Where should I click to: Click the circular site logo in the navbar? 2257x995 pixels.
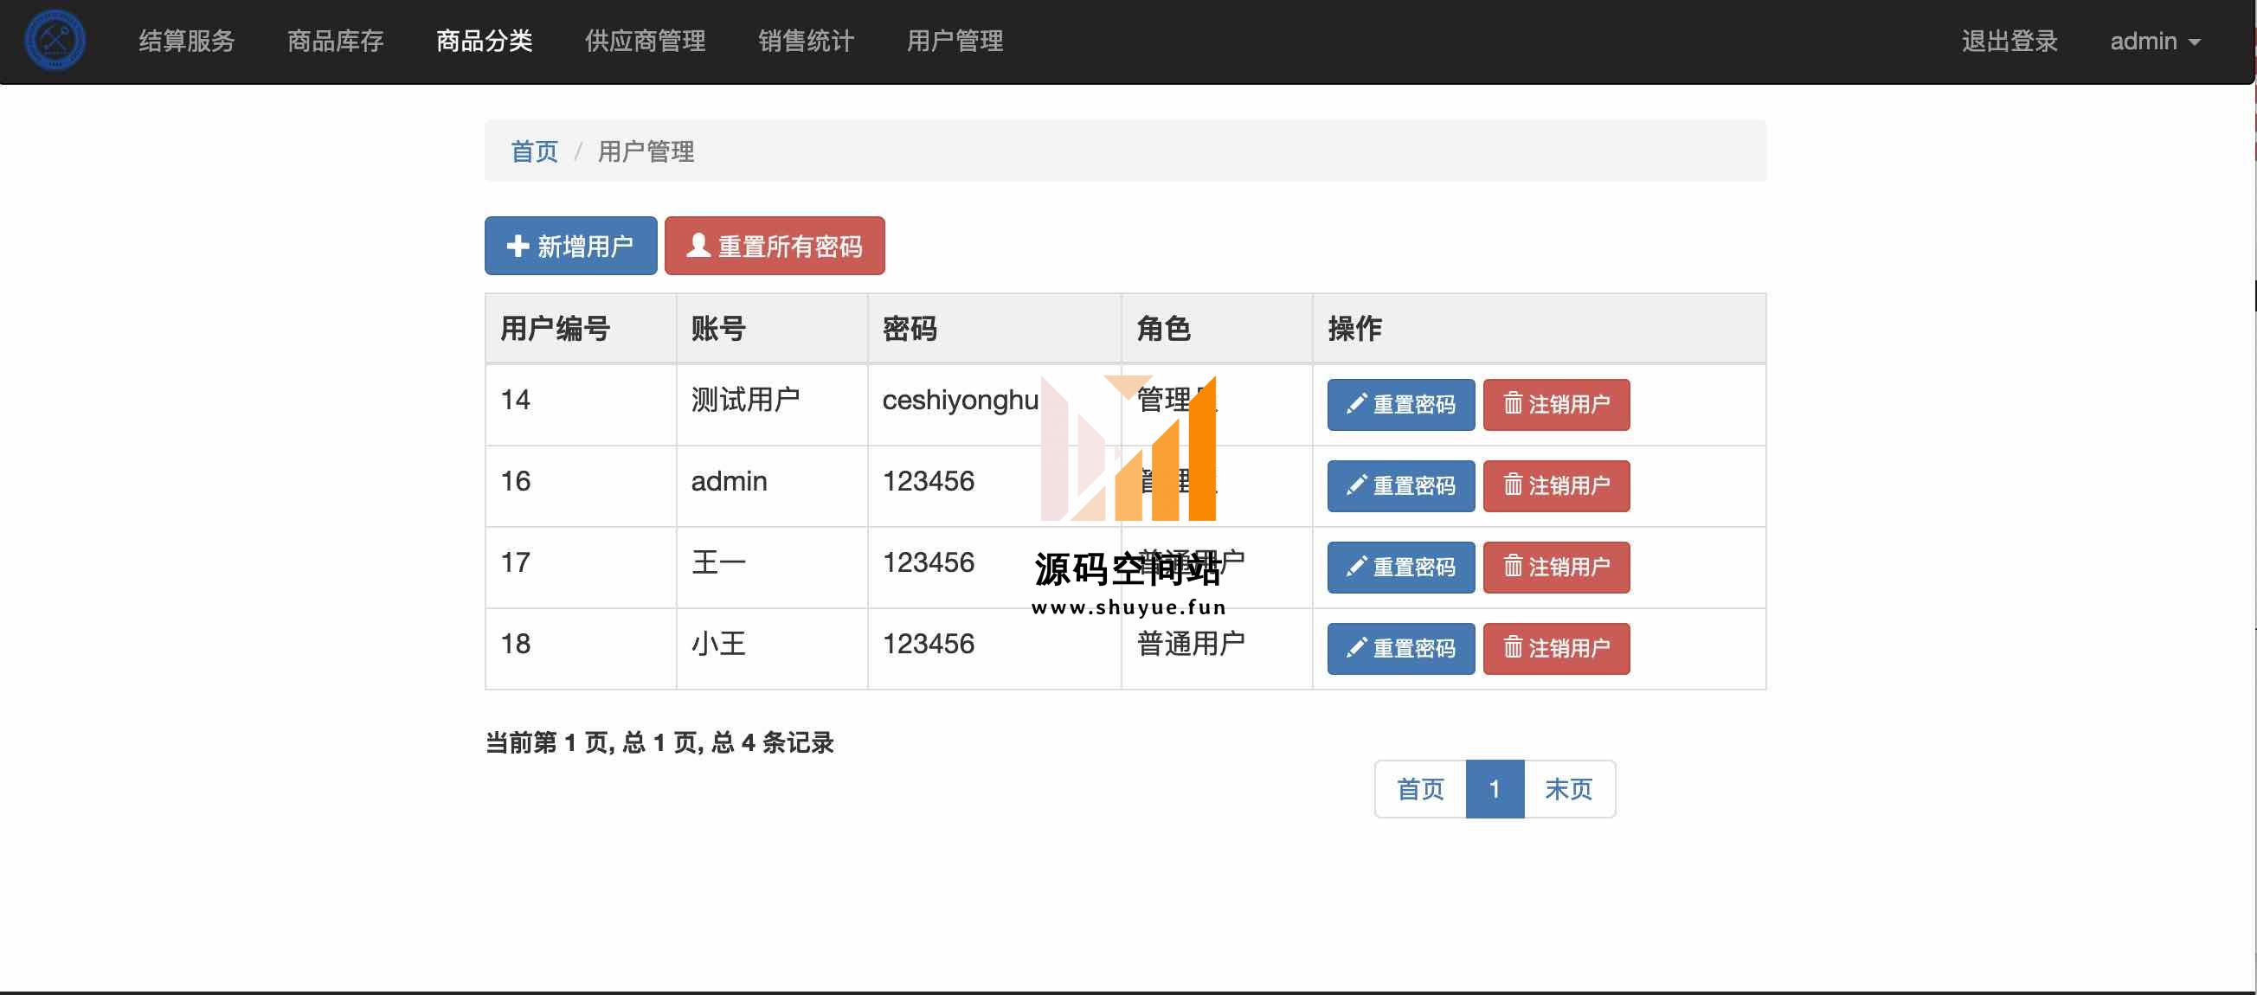point(55,41)
